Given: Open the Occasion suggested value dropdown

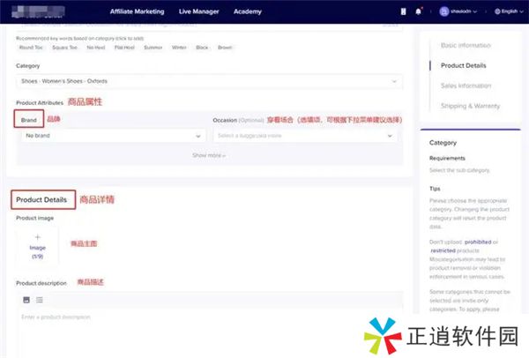Looking at the screenshot, I should click(x=307, y=136).
